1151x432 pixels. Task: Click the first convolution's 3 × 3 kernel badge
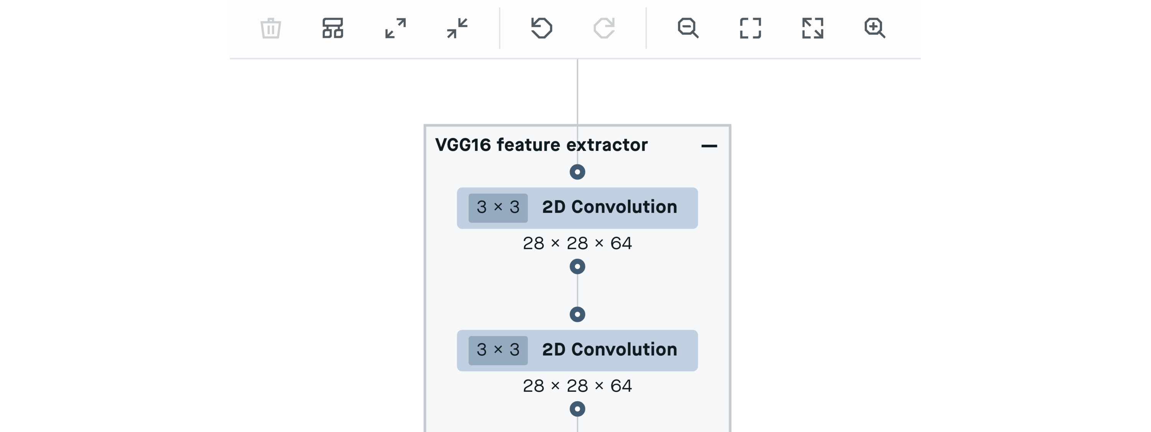click(498, 208)
